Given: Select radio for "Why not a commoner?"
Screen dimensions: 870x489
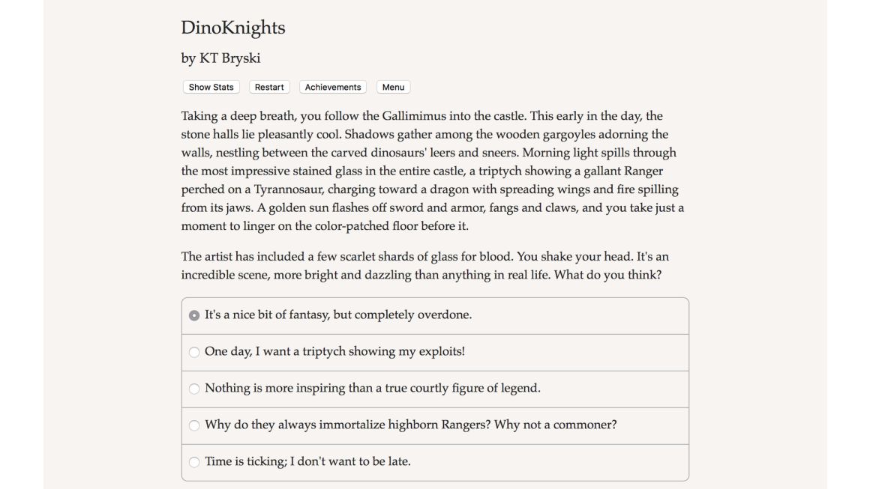Looking at the screenshot, I should 194,425.
